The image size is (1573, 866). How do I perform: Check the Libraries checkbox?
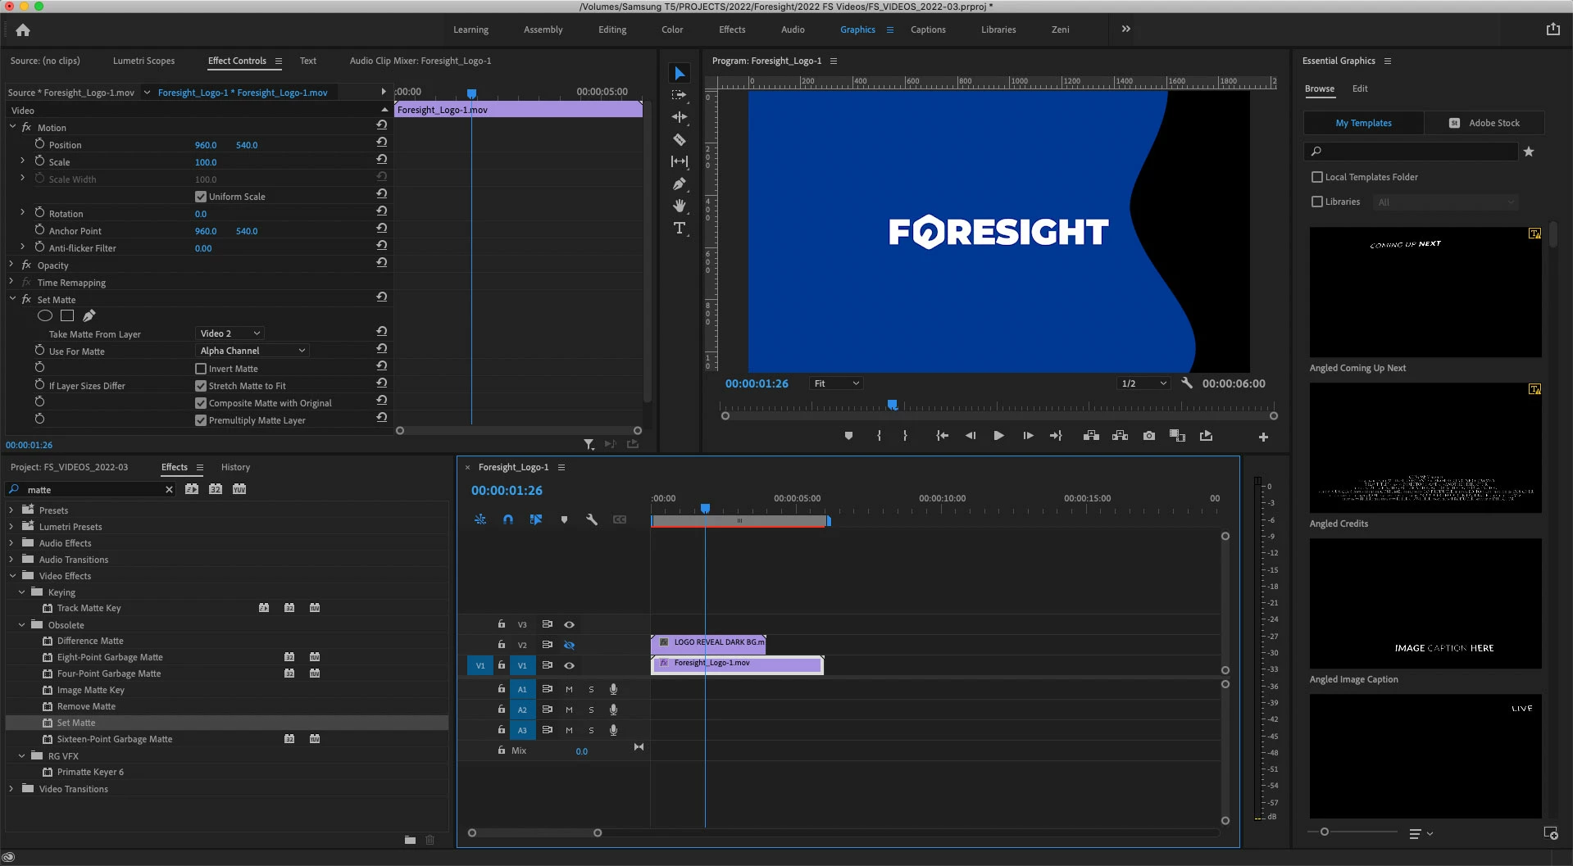pos(1317,202)
